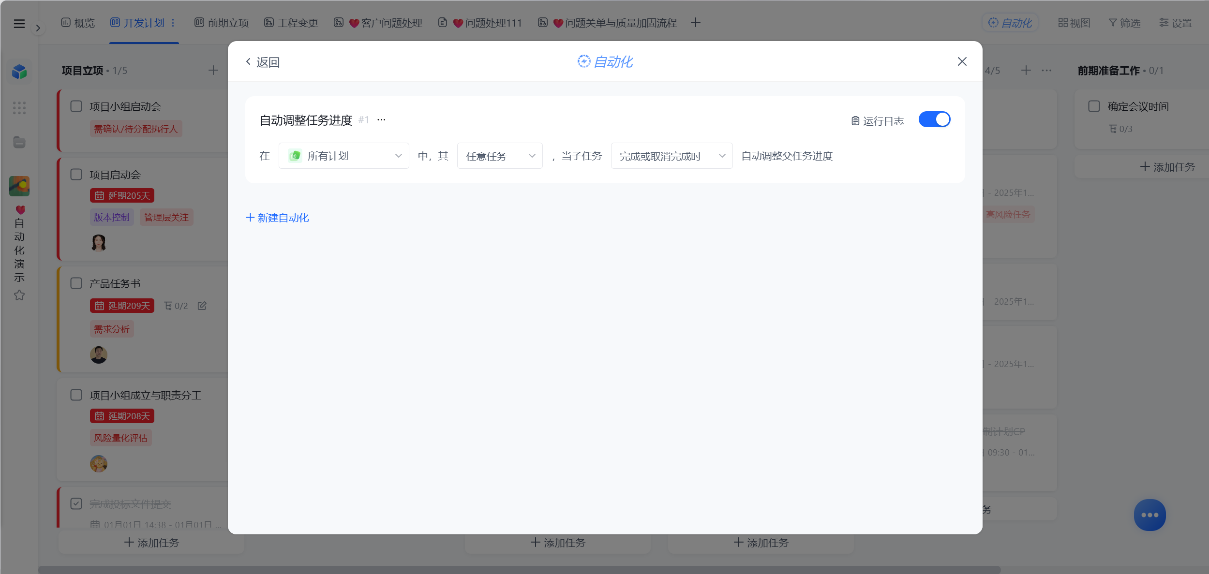This screenshot has width=1209, height=574.
Task: Uncheck the 完成投标文件提交 checkbox
Action: pyautogui.click(x=76, y=503)
